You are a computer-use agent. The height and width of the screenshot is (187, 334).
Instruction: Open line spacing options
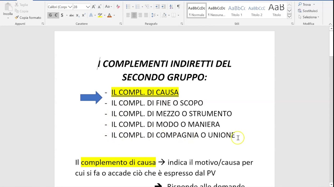(154, 15)
